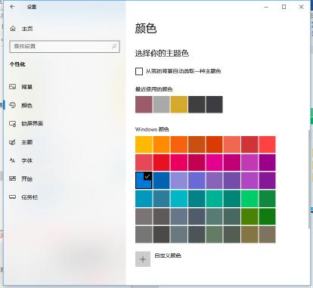This screenshot has height=288, width=313.
Task: Choose the pure red swatch in second row
Action: coord(161,163)
